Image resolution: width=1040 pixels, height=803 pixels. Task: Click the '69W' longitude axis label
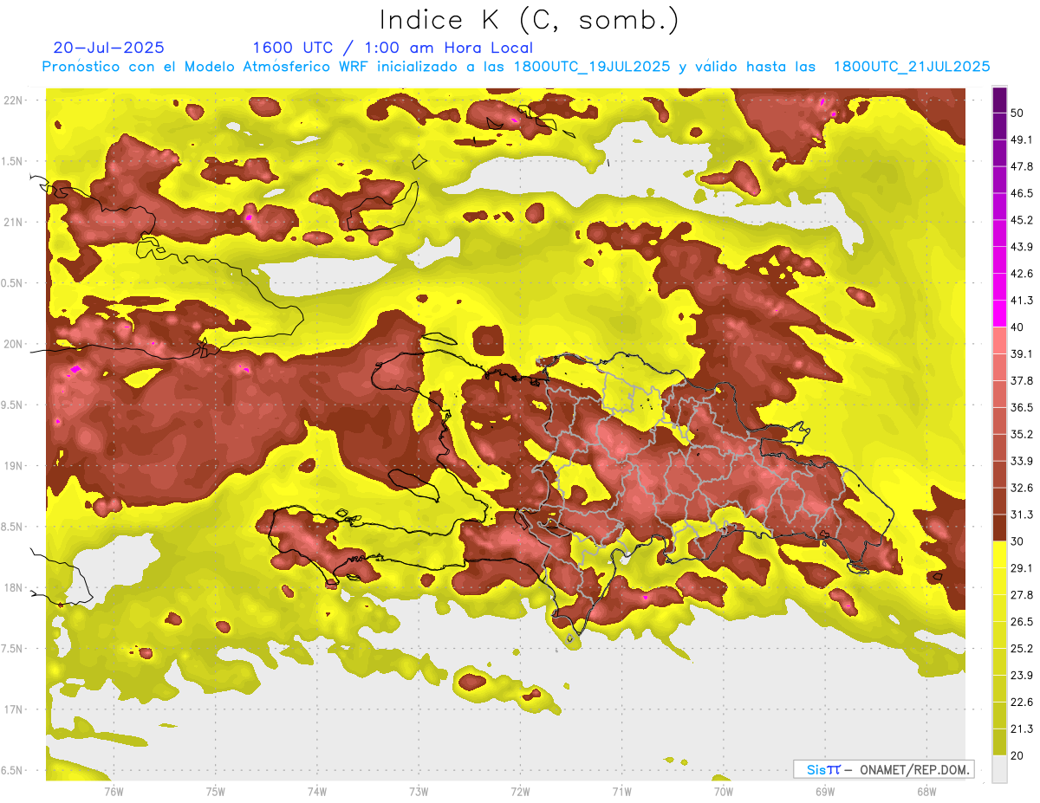[825, 792]
